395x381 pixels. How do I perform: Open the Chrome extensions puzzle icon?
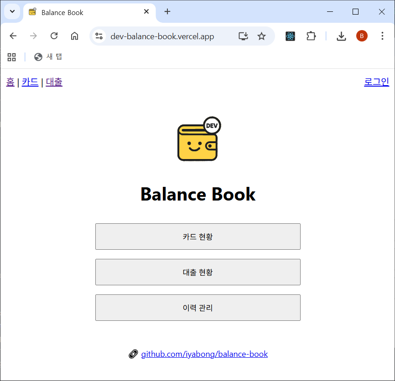[x=311, y=36]
